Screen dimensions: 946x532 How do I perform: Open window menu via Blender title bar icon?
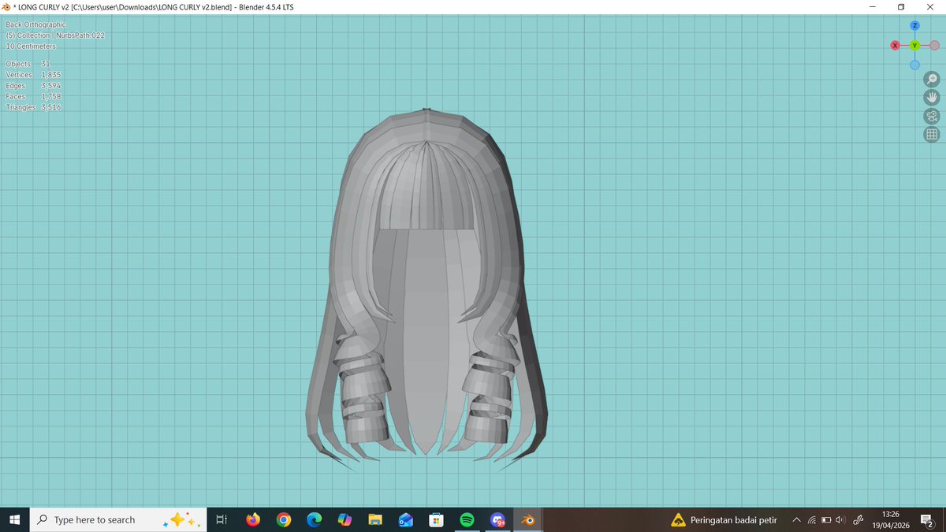click(7, 6)
